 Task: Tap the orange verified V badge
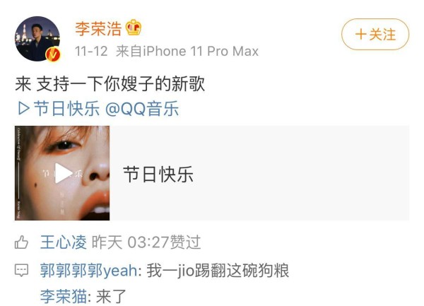[x=53, y=55]
